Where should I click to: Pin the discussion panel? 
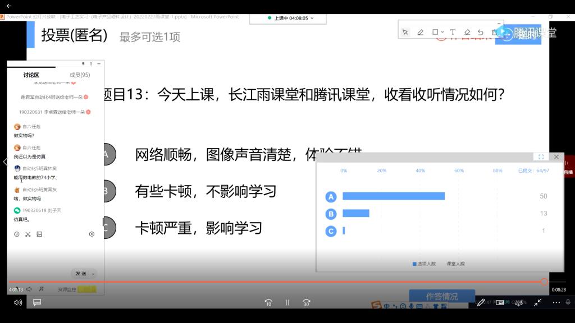click(x=83, y=63)
